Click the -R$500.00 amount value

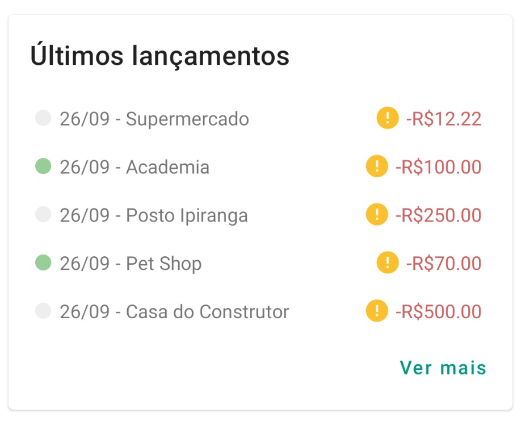tap(438, 312)
